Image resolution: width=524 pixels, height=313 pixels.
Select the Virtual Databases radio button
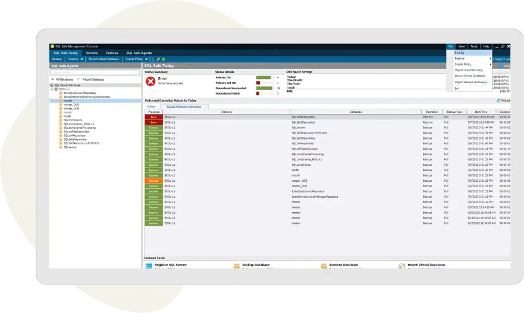point(79,80)
